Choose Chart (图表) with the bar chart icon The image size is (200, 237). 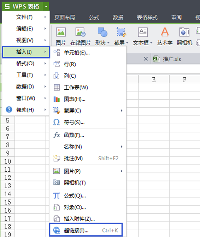click(x=88, y=99)
